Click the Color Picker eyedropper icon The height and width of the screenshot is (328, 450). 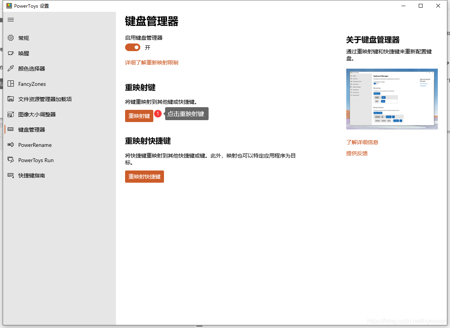pyautogui.click(x=11, y=68)
